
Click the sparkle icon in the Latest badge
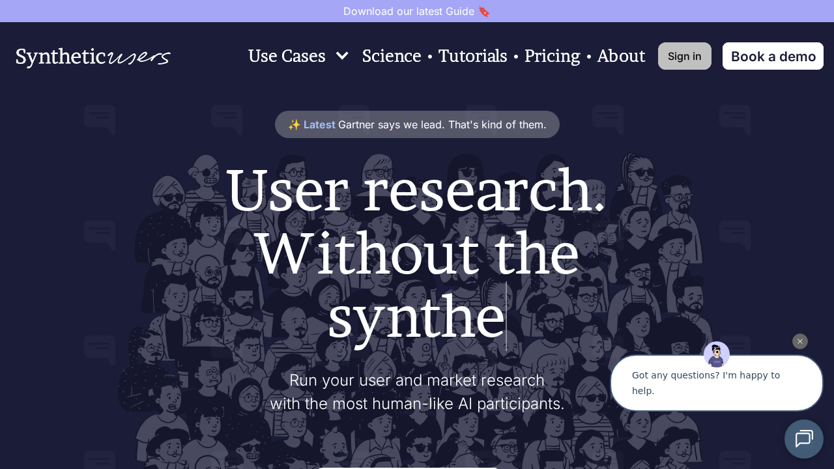[295, 124]
